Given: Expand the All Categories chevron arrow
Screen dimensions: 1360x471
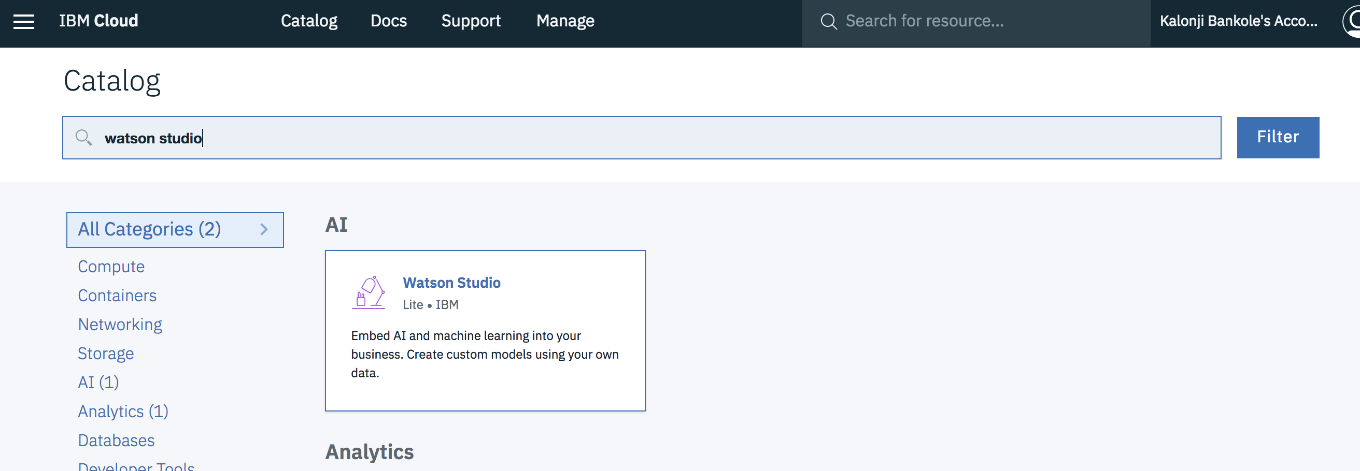Looking at the screenshot, I should 264,229.
